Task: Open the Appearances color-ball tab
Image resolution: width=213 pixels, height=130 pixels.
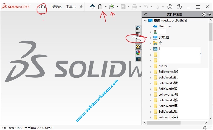Action: 138,53
